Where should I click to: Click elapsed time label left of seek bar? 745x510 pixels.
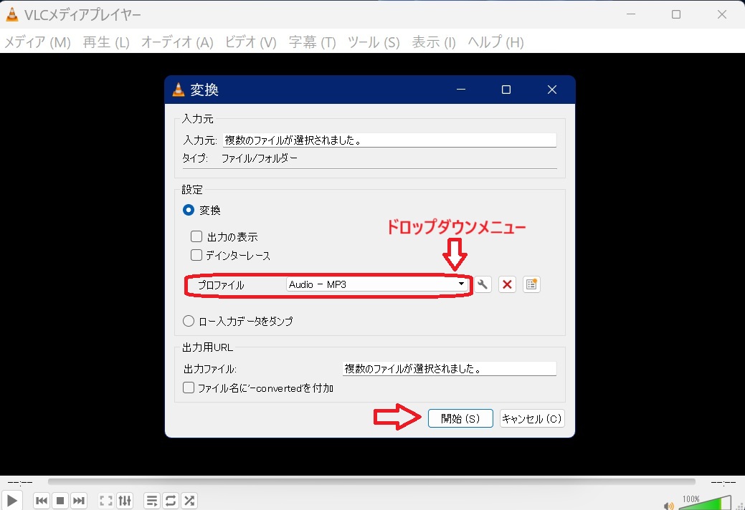(x=20, y=483)
